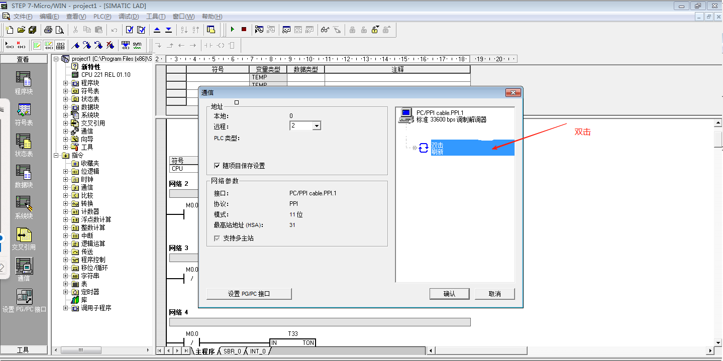The width and height of the screenshot is (723, 361).
Task: Select CPU 221 REL 01.10 in tree
Action: (106, 75)
